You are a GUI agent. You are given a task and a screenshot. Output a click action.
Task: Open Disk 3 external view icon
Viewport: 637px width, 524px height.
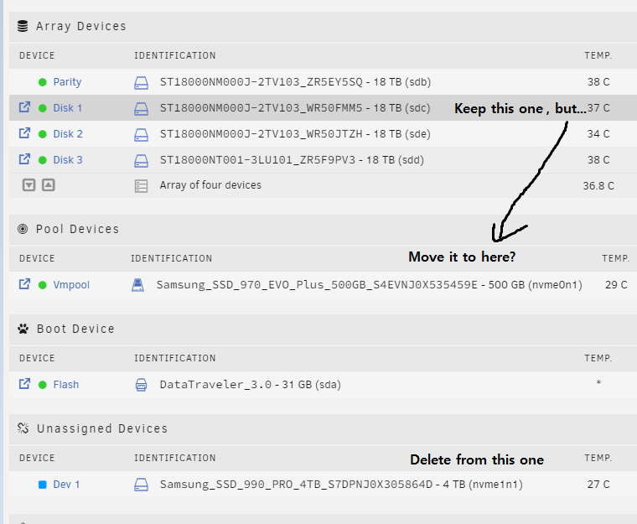[x=25, y=159]
